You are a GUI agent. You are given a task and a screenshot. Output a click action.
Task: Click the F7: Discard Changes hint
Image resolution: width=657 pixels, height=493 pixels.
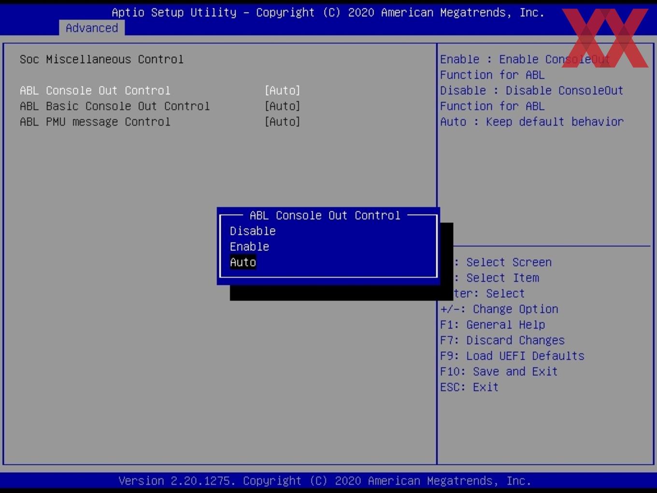click(502, 340)
